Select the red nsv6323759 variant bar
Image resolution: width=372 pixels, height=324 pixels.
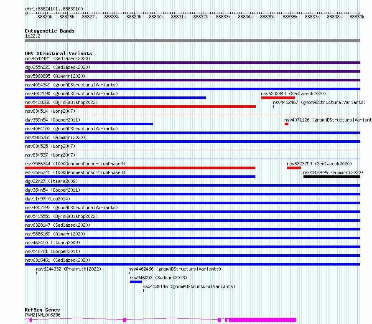pos(294,168)
